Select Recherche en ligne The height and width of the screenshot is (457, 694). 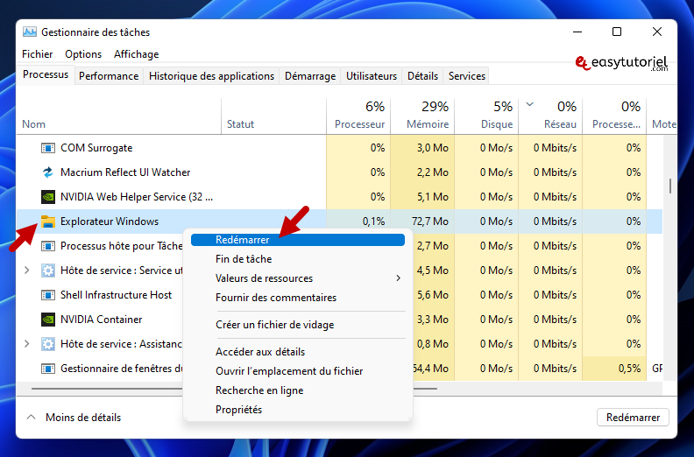pyautogui.click(x=298, y=390)
